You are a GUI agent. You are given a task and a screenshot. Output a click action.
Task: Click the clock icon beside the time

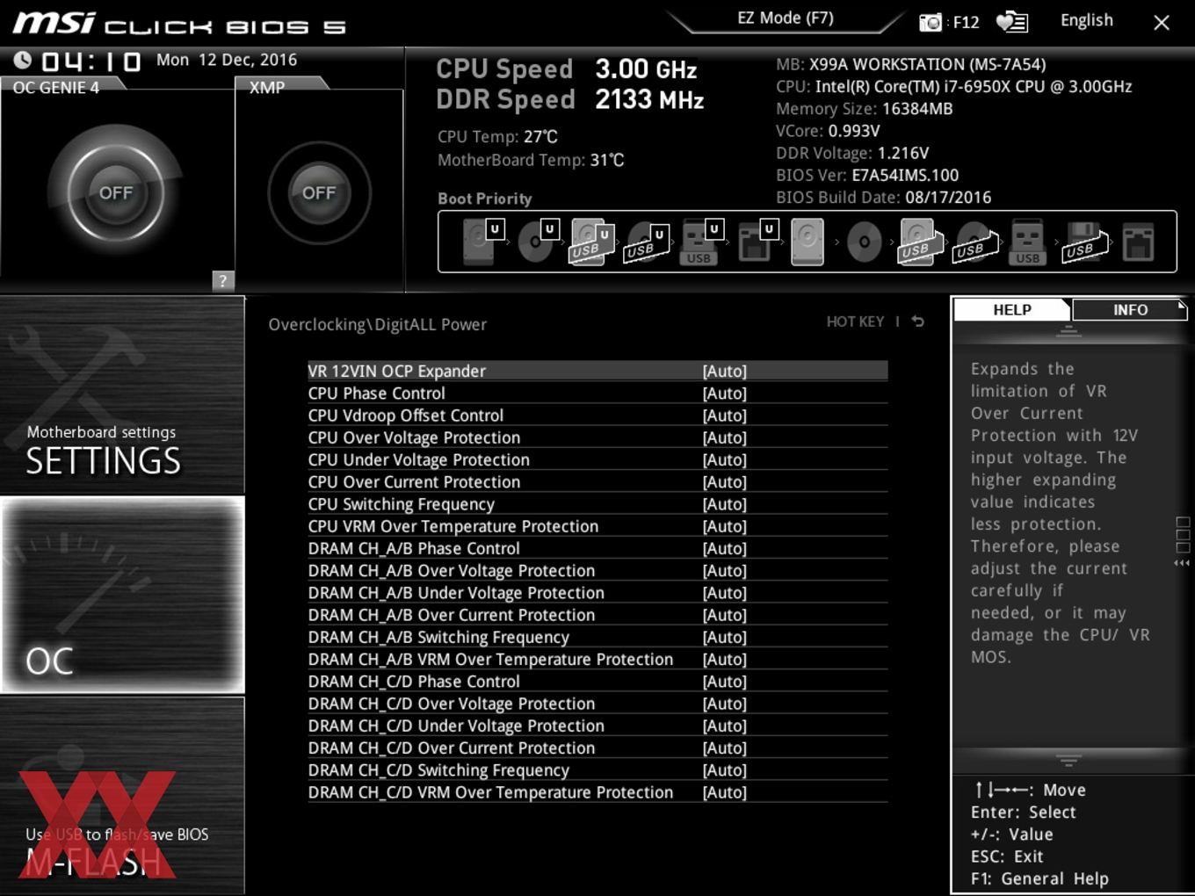[23, 60]
